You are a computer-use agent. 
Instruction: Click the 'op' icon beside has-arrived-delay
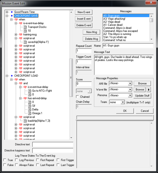[x=25, y=98]
